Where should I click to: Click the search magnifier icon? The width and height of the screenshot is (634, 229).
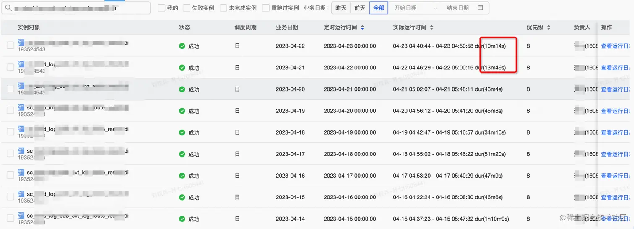pos(8,8)
